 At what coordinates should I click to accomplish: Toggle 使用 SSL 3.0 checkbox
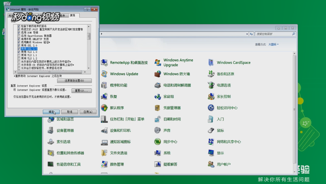coord(19,49)
